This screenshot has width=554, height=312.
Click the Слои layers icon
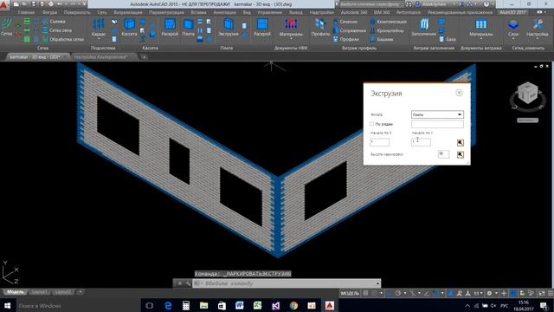pyautogui.click(x=513, y=24)
